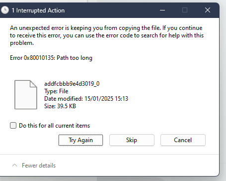
Task: Collapse the dialog using the upward chevron
Action: pos(15,166)
